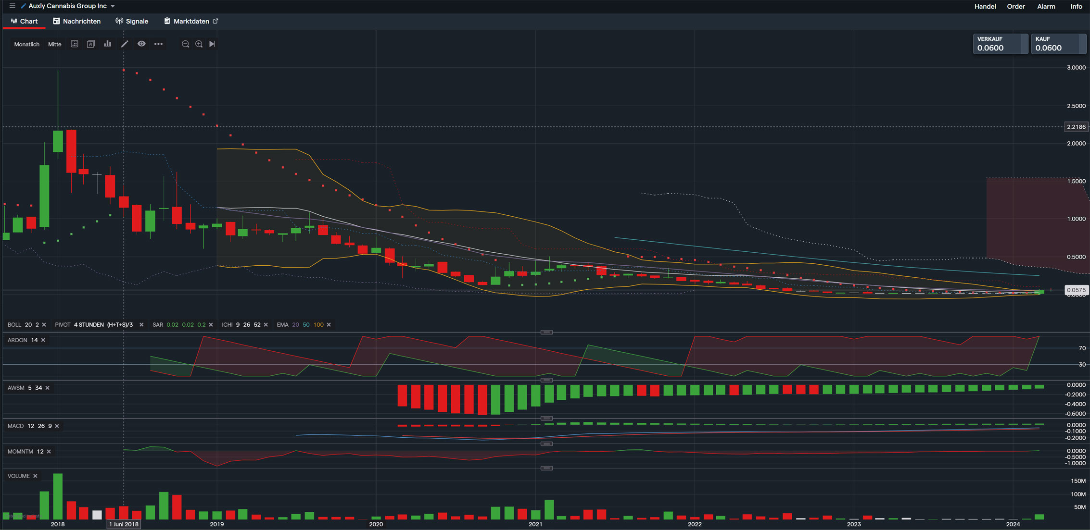This screenshot has width=1090, height=530.
Task: Toggle visibility with the eye icon
Action: click(x=141, y=44)
